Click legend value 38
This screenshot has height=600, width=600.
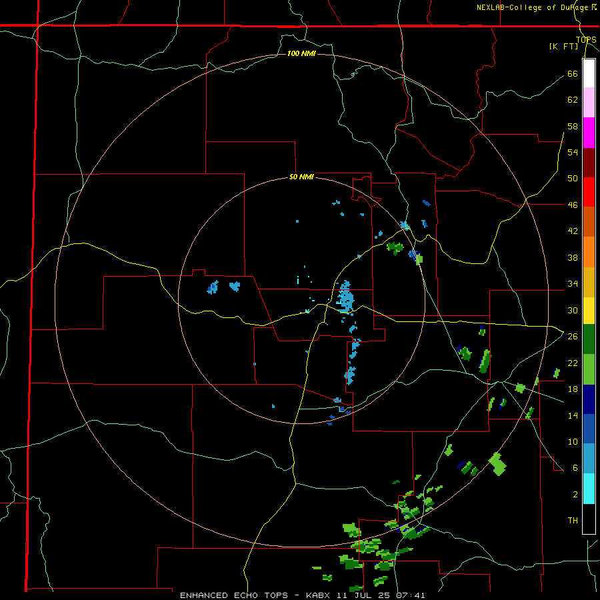(573, 257)
